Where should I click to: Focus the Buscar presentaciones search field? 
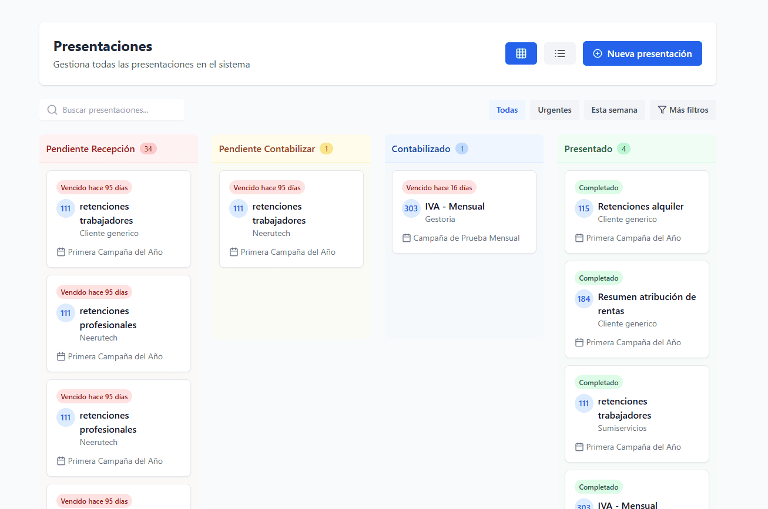coord(118,110)
